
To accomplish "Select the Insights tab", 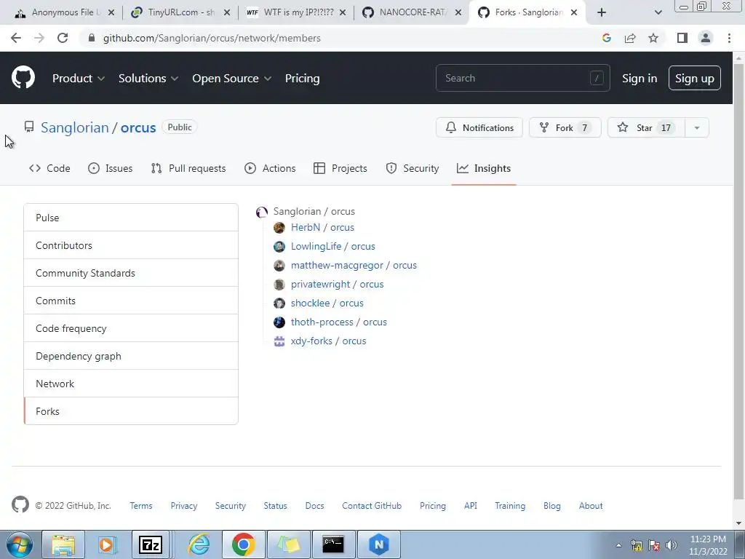I will point(484,168).
